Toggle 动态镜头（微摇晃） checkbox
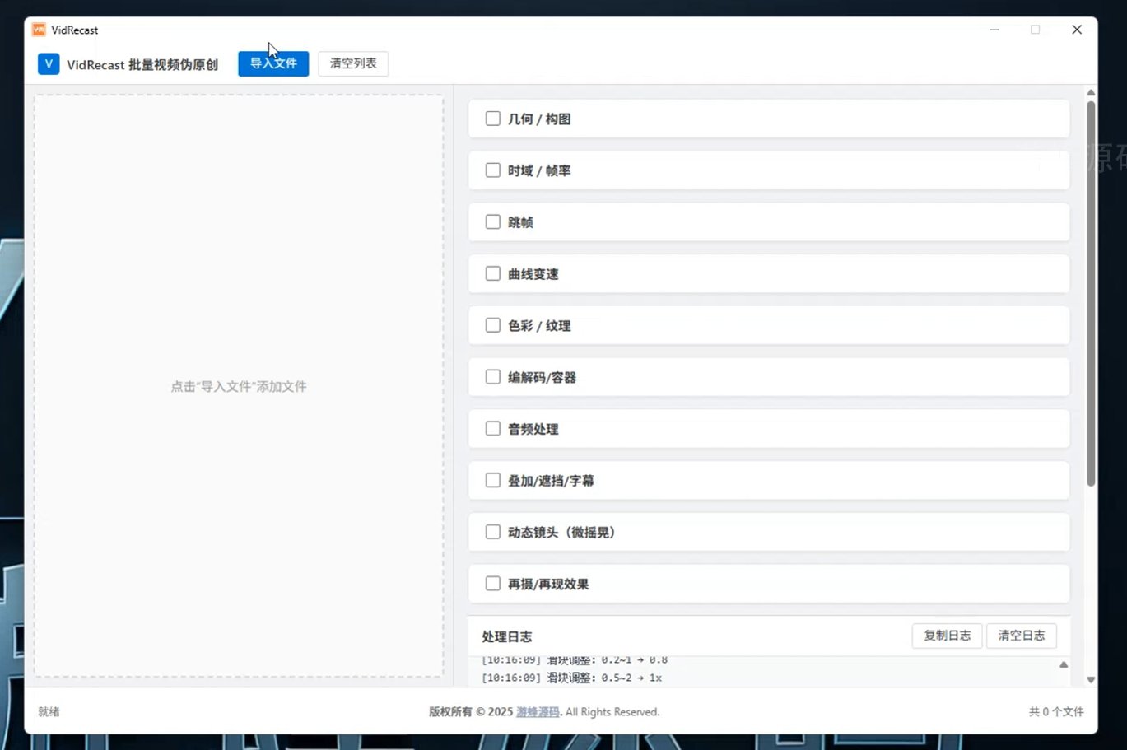The width and height of the screenshot is (1127, 750). (x=493, y=532)
